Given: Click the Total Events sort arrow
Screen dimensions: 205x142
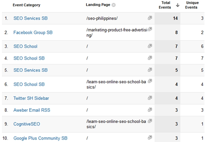Looking at the screenshot, I should click(x=177, y=5).
